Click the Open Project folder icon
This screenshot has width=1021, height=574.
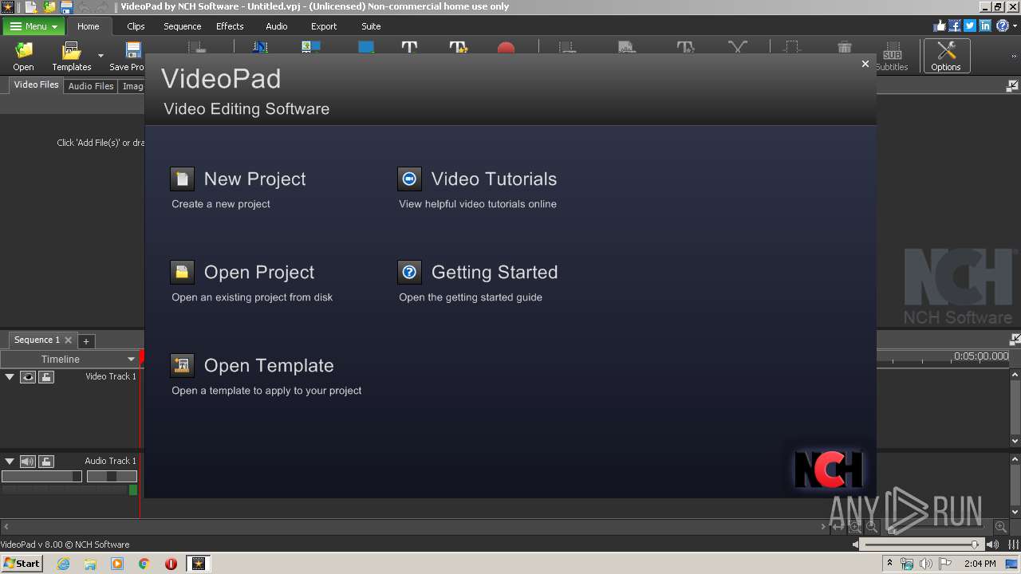pyautogui.click(x=182, y=272)
